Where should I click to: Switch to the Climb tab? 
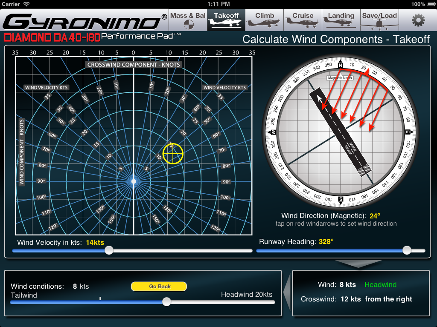coord(265,20)
